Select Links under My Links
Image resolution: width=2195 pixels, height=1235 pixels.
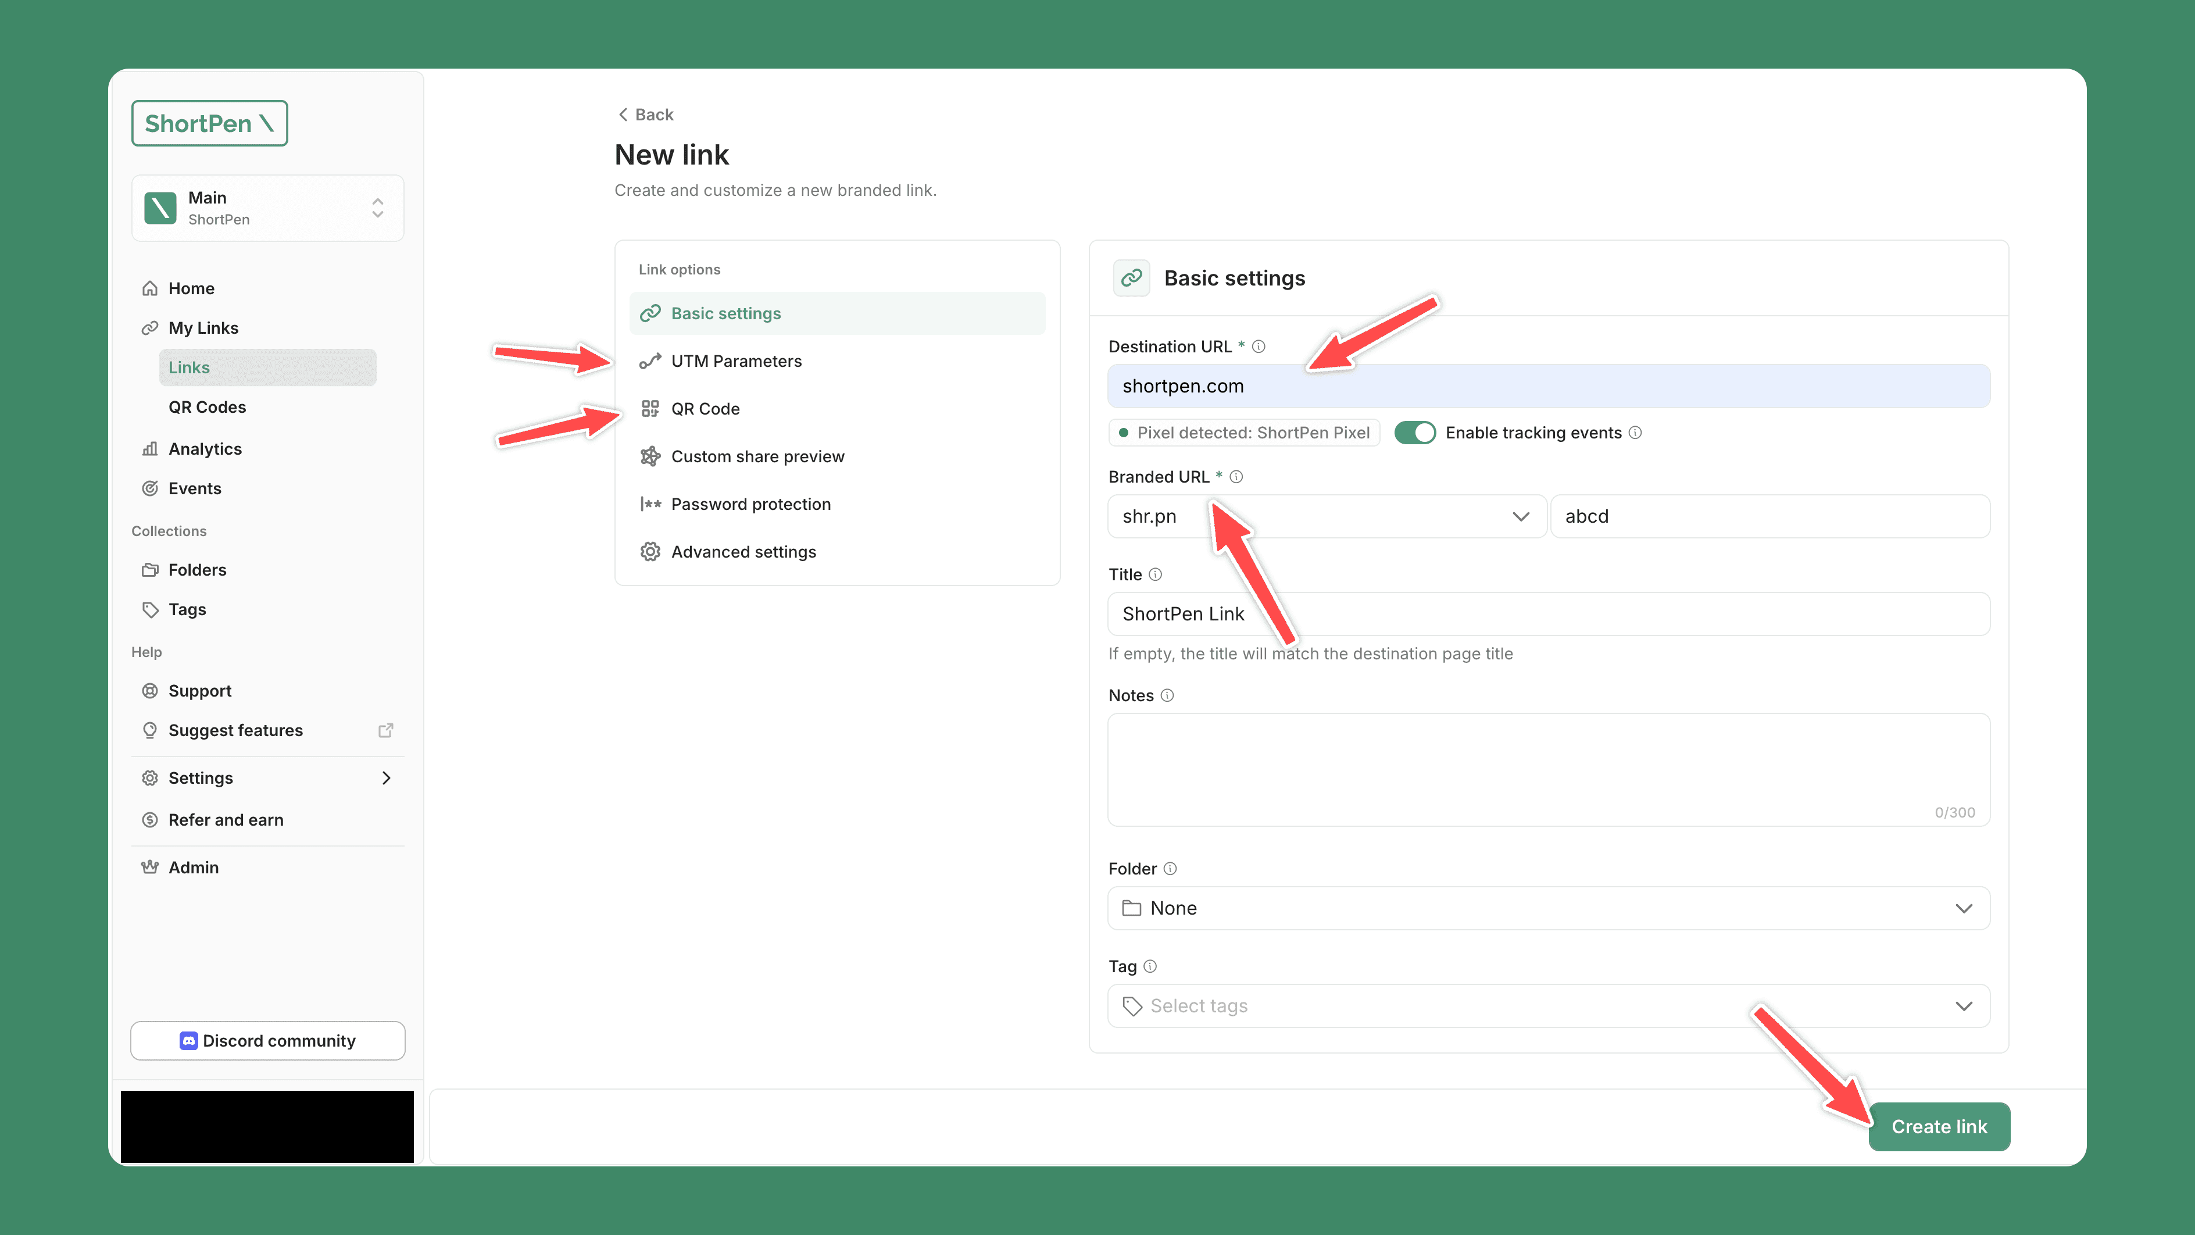(x=267, y=367)
